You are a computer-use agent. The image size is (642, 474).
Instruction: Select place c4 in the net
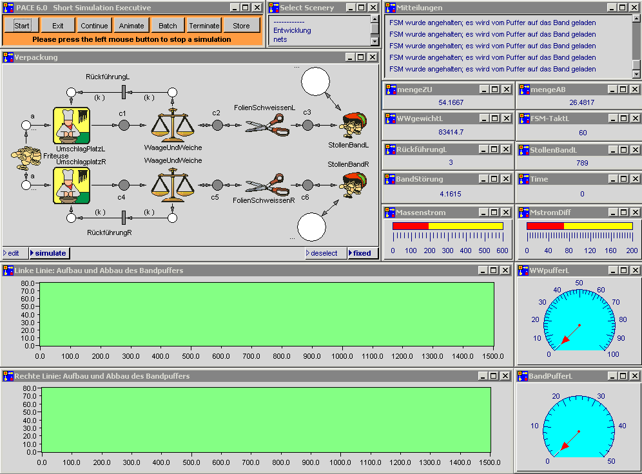click(124, 185)
